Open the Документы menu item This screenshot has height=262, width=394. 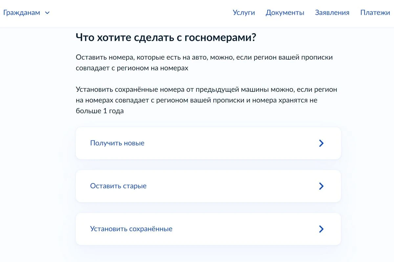(x=285, y=13)
